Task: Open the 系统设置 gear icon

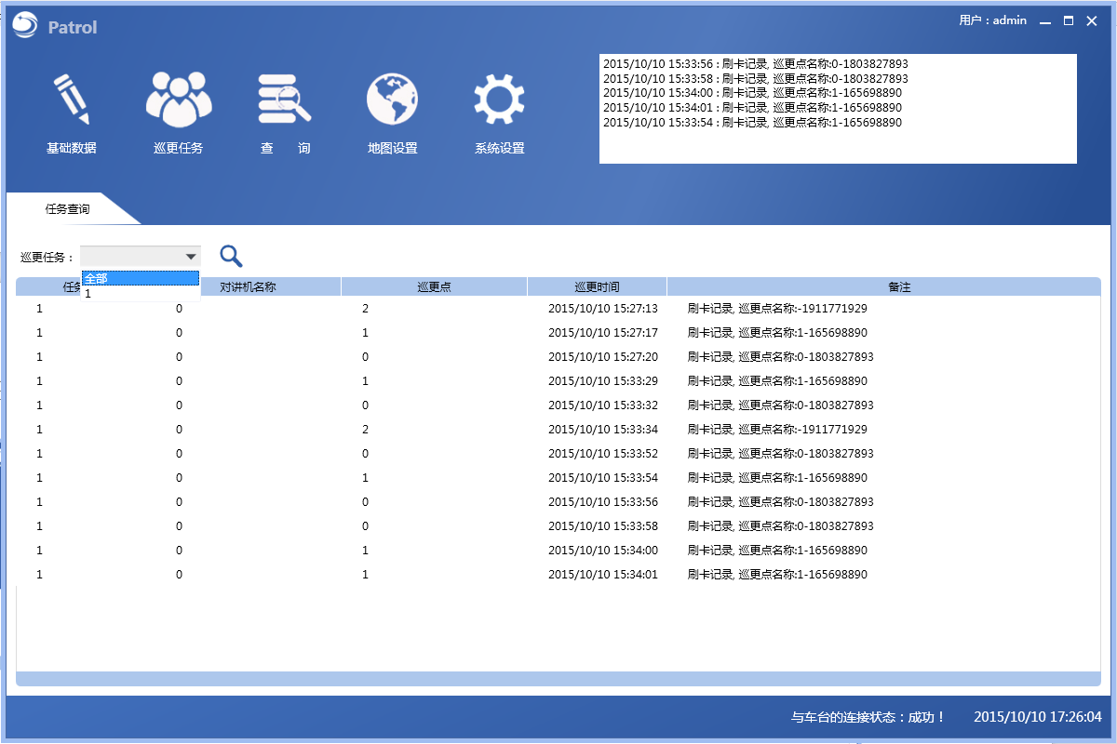Action: tap(499, 100)
